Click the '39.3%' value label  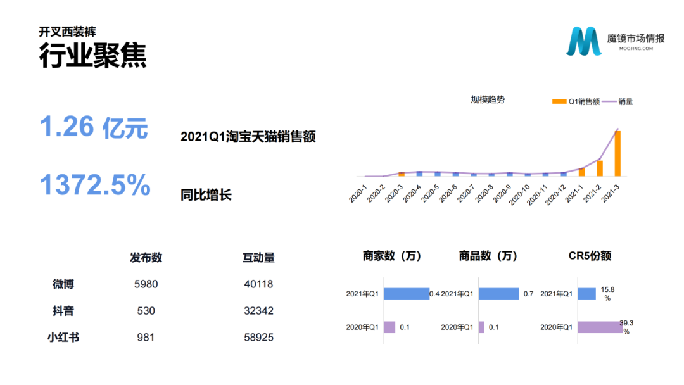coord(626,327)
